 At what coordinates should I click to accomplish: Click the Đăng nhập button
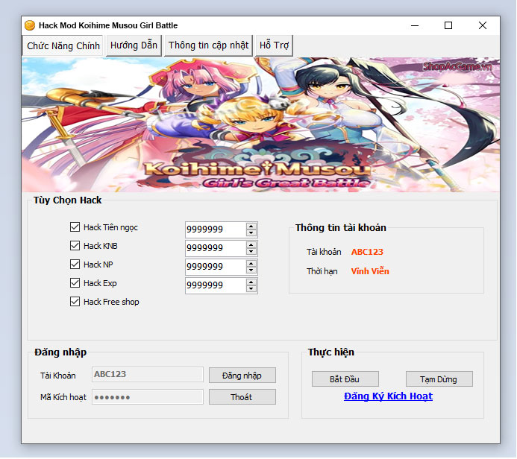242,375
